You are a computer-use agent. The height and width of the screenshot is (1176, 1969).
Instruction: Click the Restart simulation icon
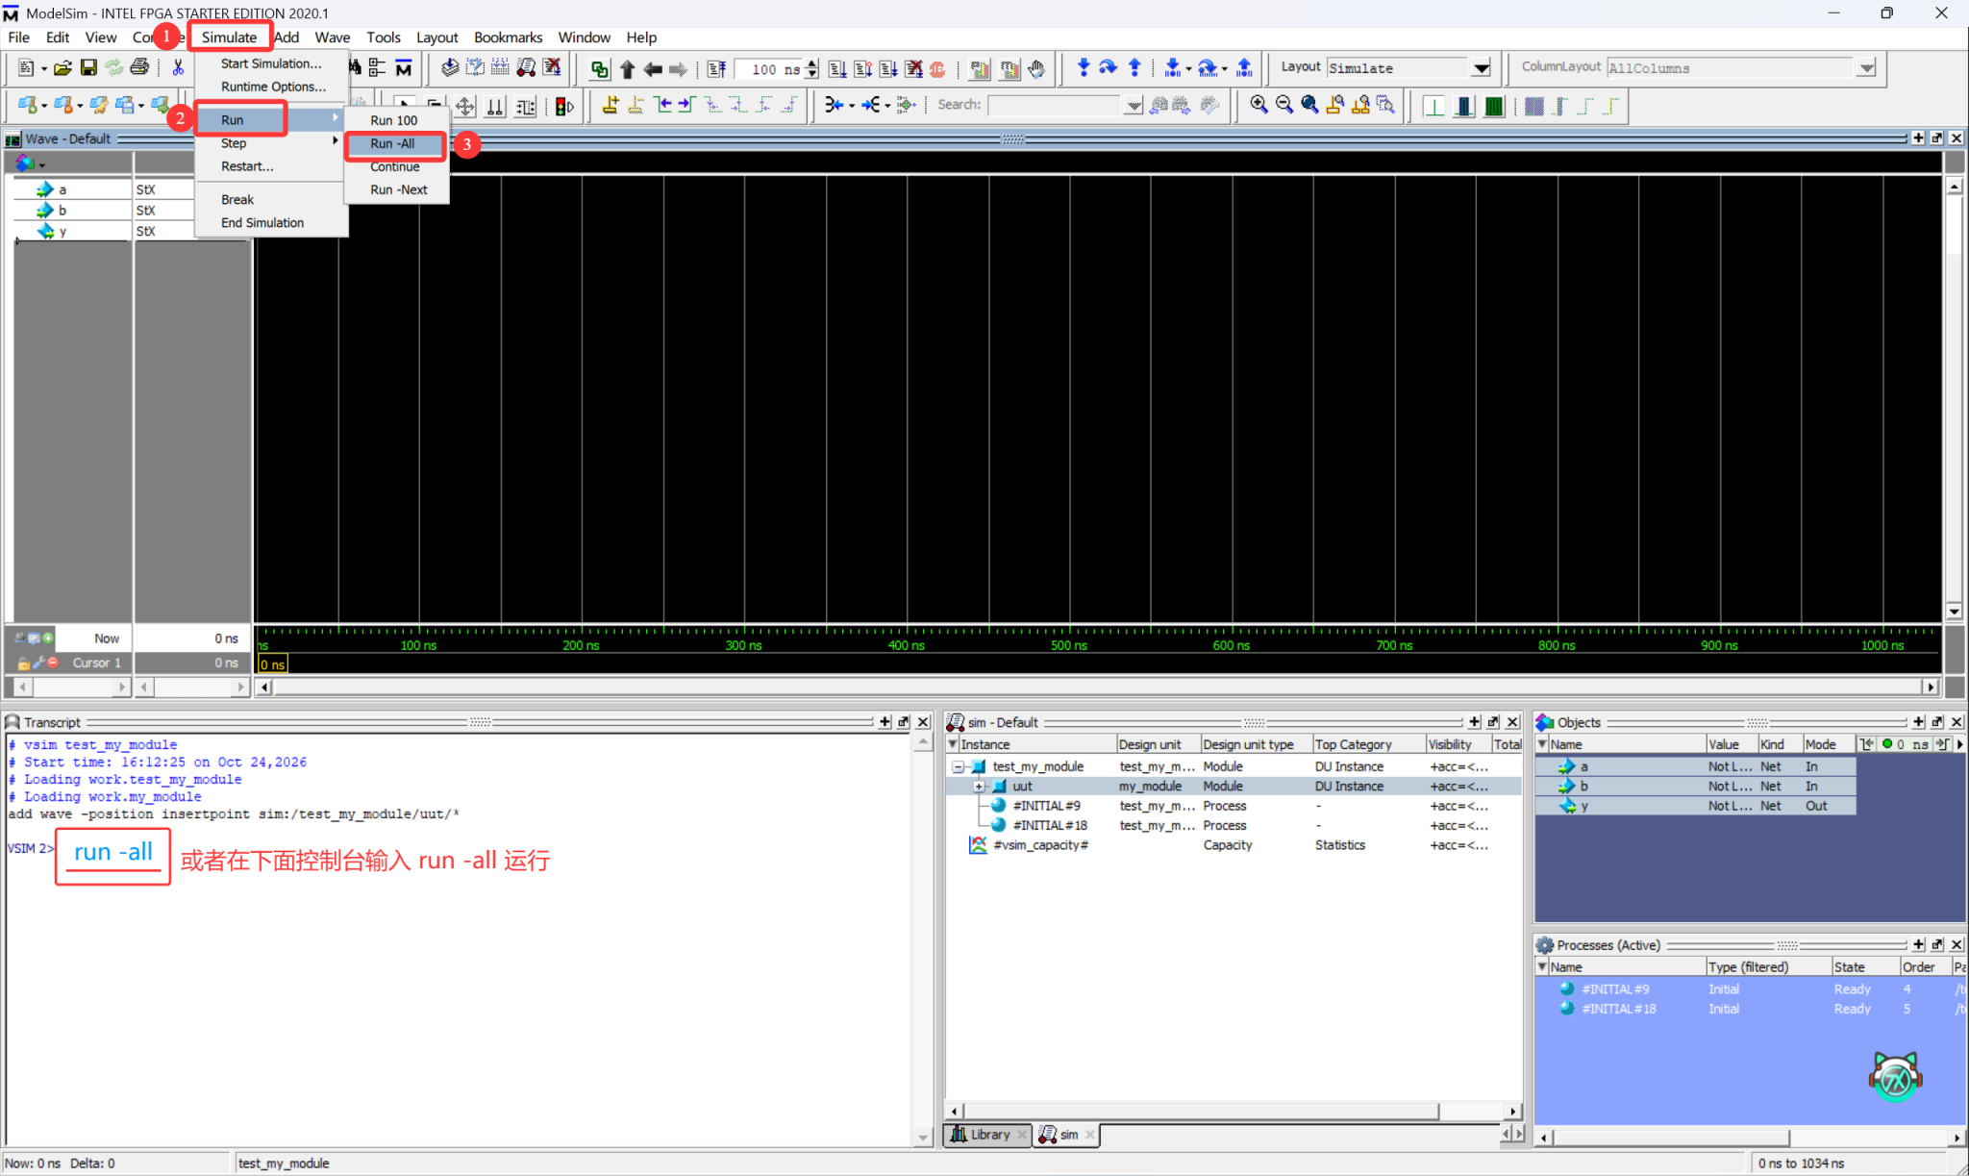coord(717,69)
